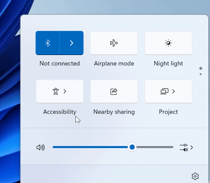Enable Airplane mode tile
210x183 pixels.
click(x=114, y=43)
